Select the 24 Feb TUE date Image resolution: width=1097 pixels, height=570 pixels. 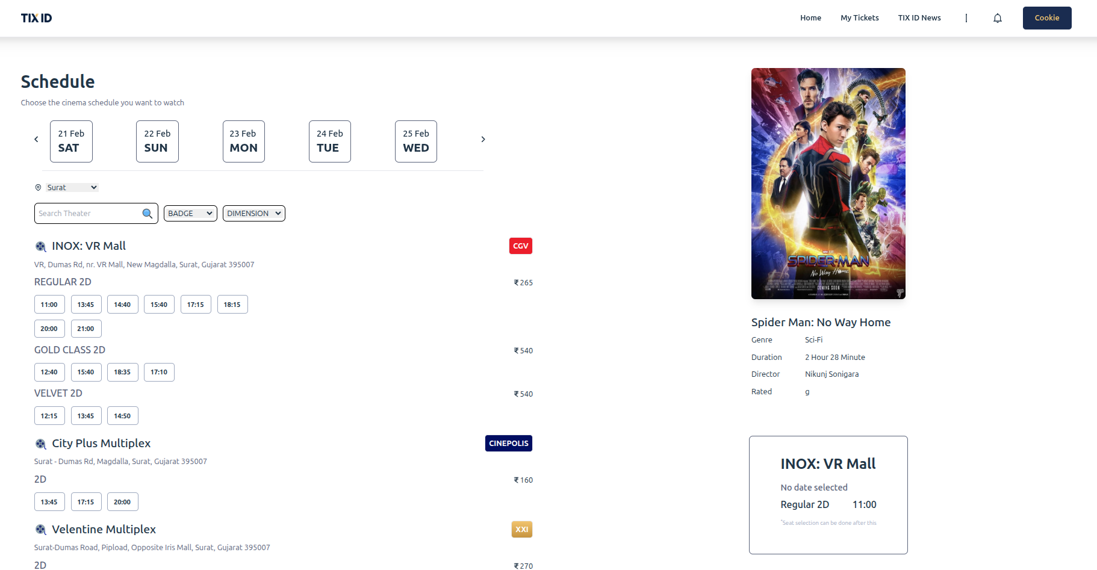pyautogui.click(x=329, y=141)
